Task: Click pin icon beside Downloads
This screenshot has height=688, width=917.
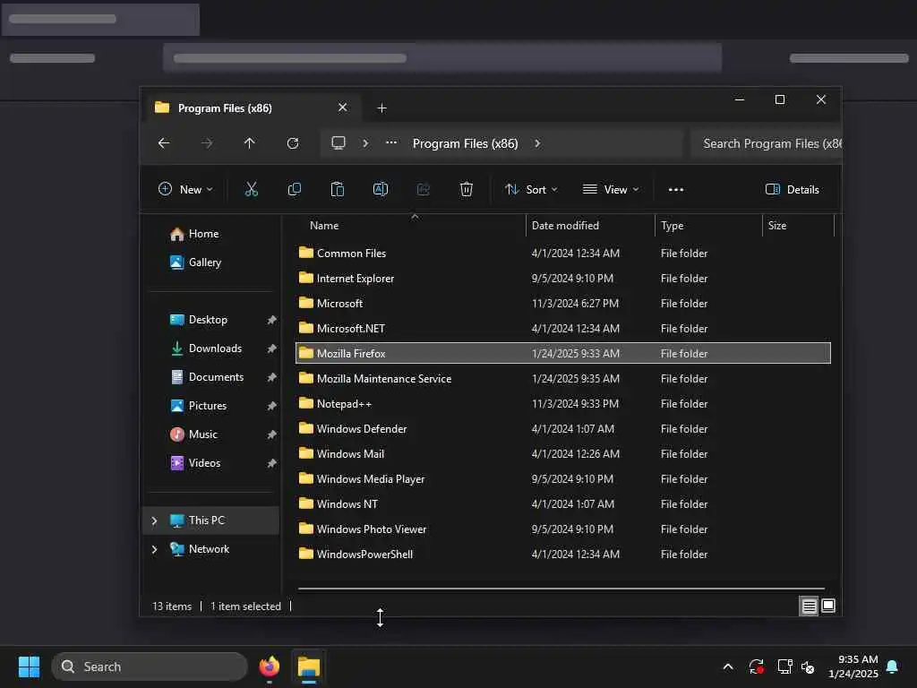Action: (271, 348)
